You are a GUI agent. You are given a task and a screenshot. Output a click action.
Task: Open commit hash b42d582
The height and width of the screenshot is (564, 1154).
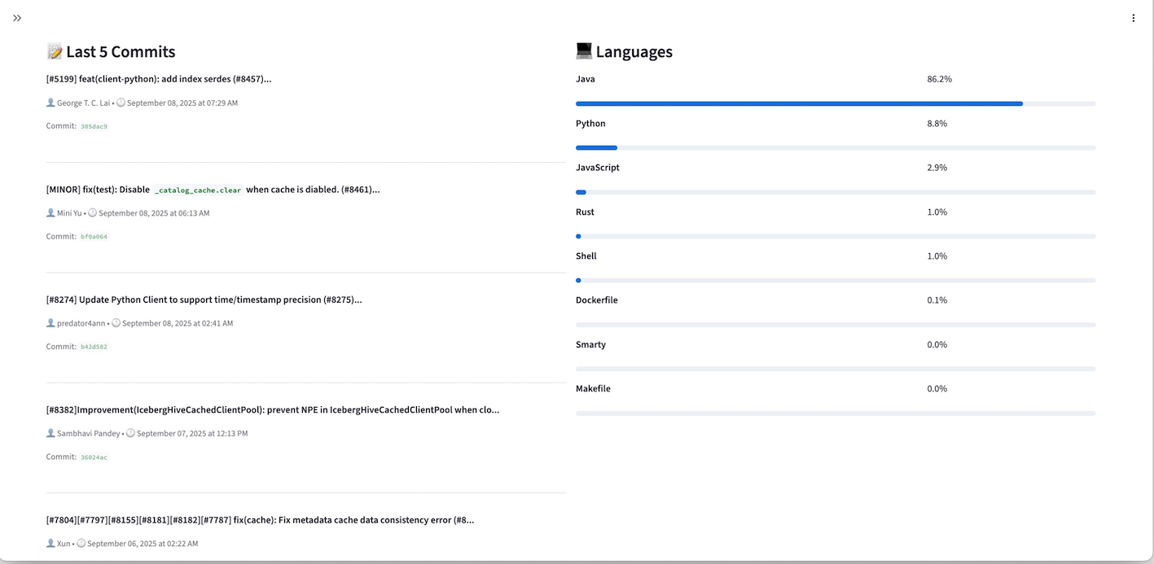coord(93,346)
